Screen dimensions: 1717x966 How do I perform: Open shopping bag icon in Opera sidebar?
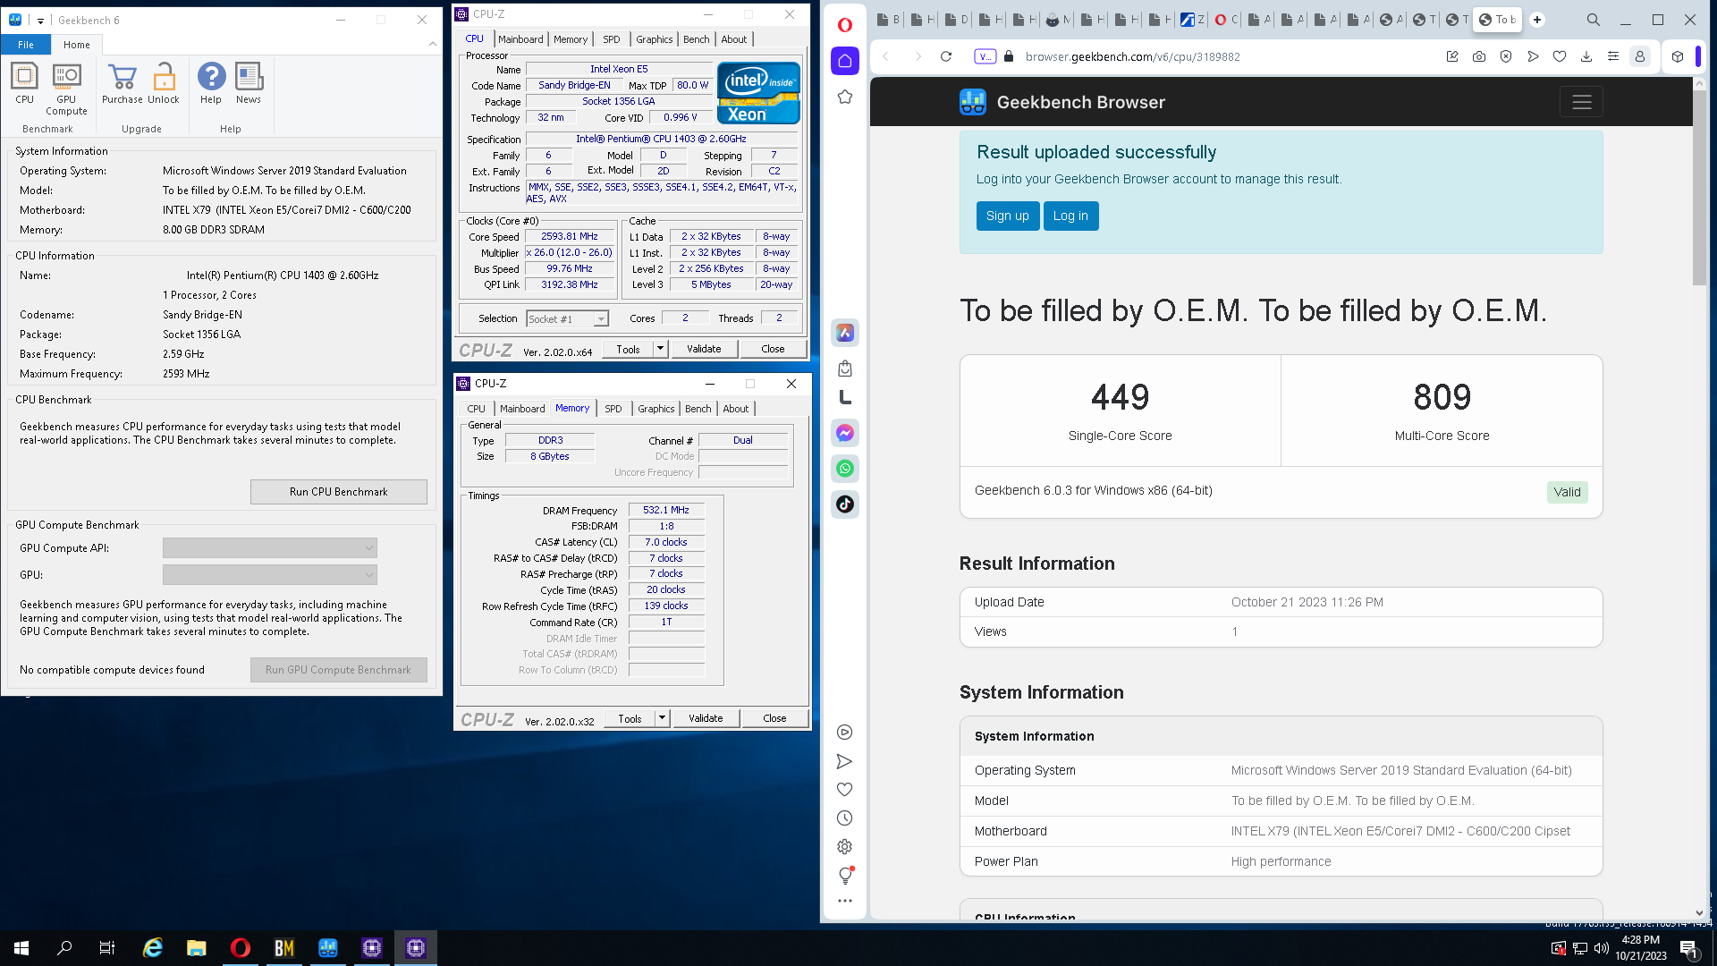tap(845, 369)
